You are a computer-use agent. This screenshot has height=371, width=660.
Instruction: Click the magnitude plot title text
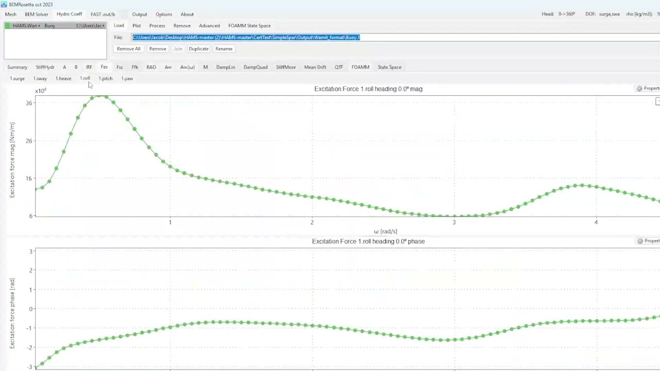[368, 89]
